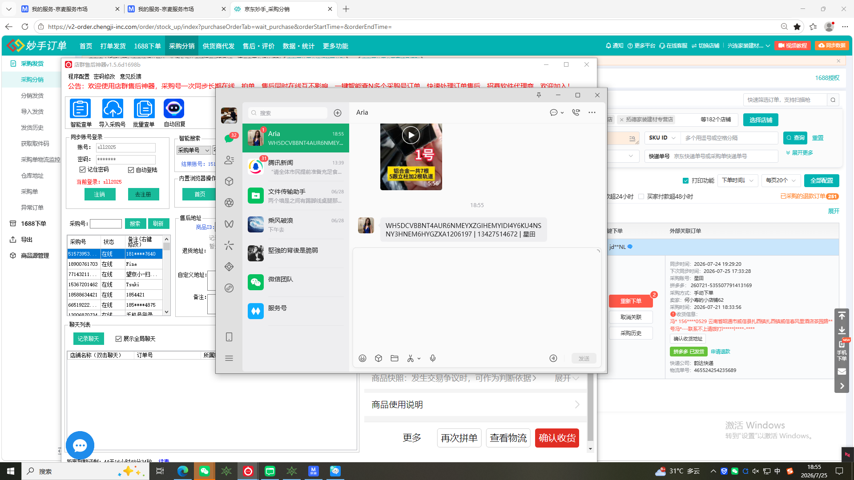The height and width of the screenshot is (480, 854).
Task: Open the WeChat chats icon in sidebar
Action: point(229,138)
